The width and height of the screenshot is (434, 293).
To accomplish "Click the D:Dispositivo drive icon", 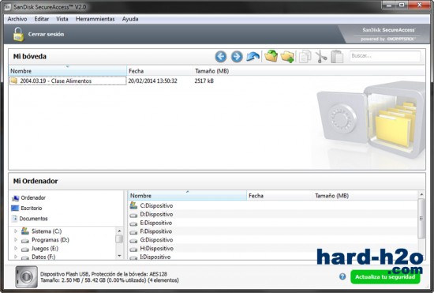I will (x=133, y=215).
